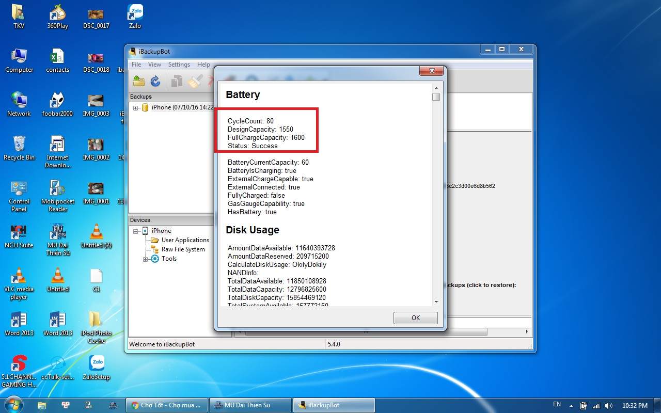Viewport: 661px width, 413px height.
Task: Open Windows Explorer from the taskbar
Action: (x=42, y=405)
